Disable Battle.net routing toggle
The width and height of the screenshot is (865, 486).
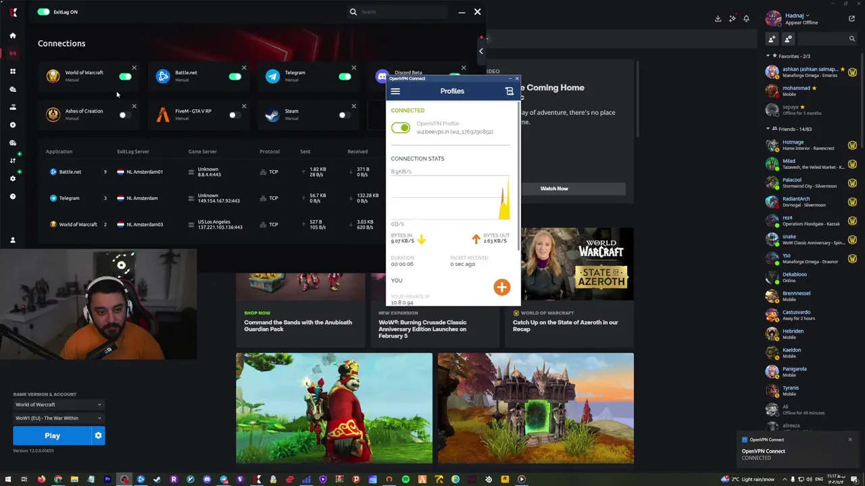(234, 76)
